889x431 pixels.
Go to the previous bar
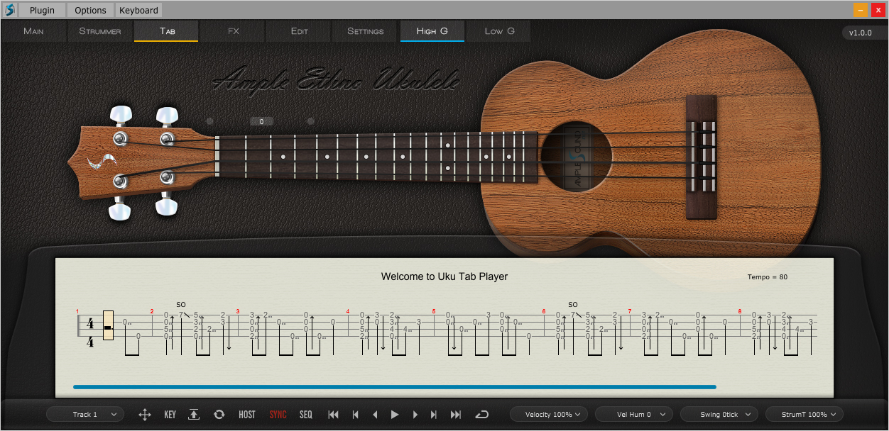tap(356, 415)
